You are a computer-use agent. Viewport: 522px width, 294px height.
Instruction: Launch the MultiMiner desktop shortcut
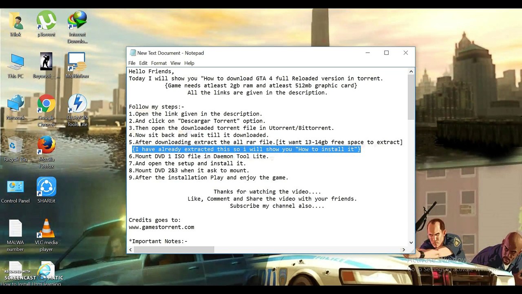click(77, 65)
